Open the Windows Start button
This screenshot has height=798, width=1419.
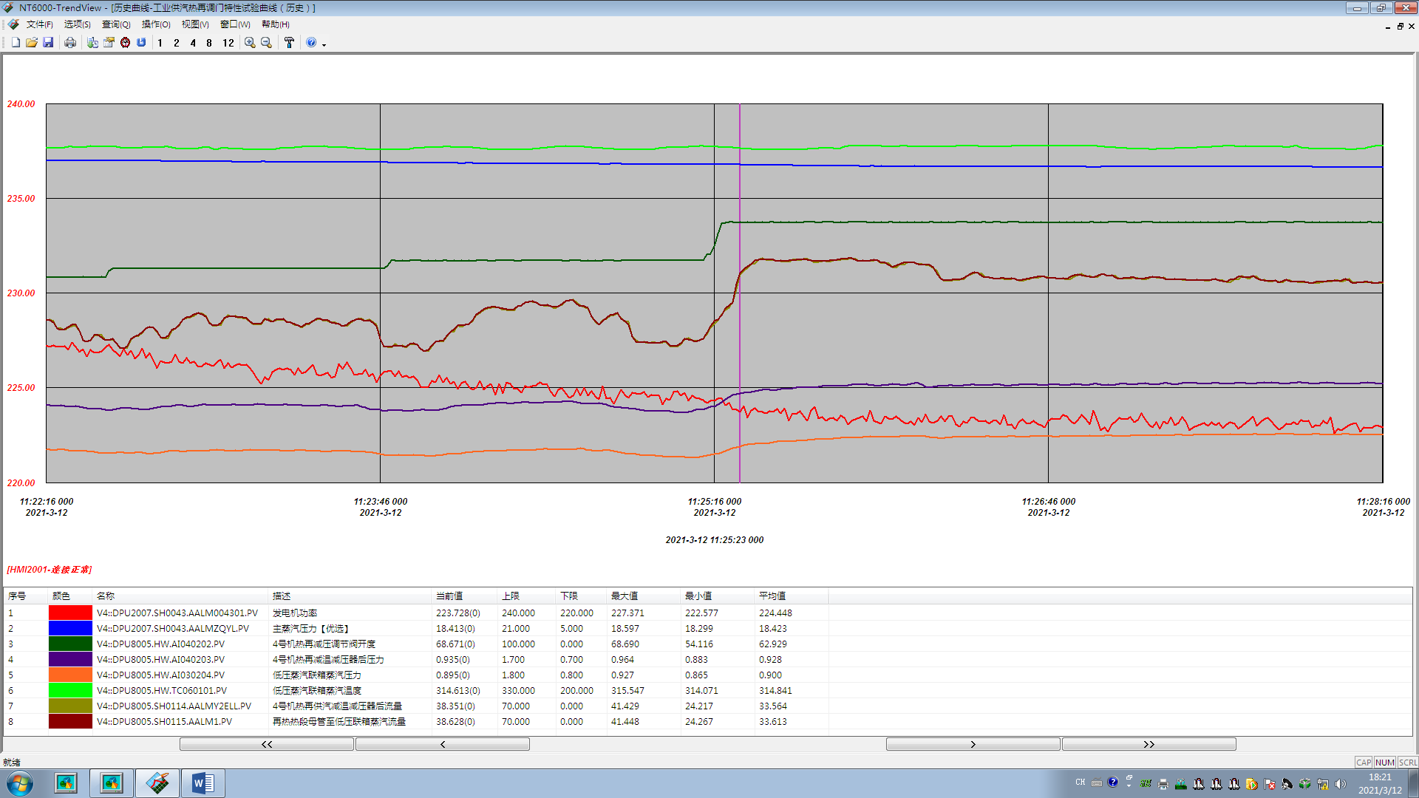coord(20,783)
